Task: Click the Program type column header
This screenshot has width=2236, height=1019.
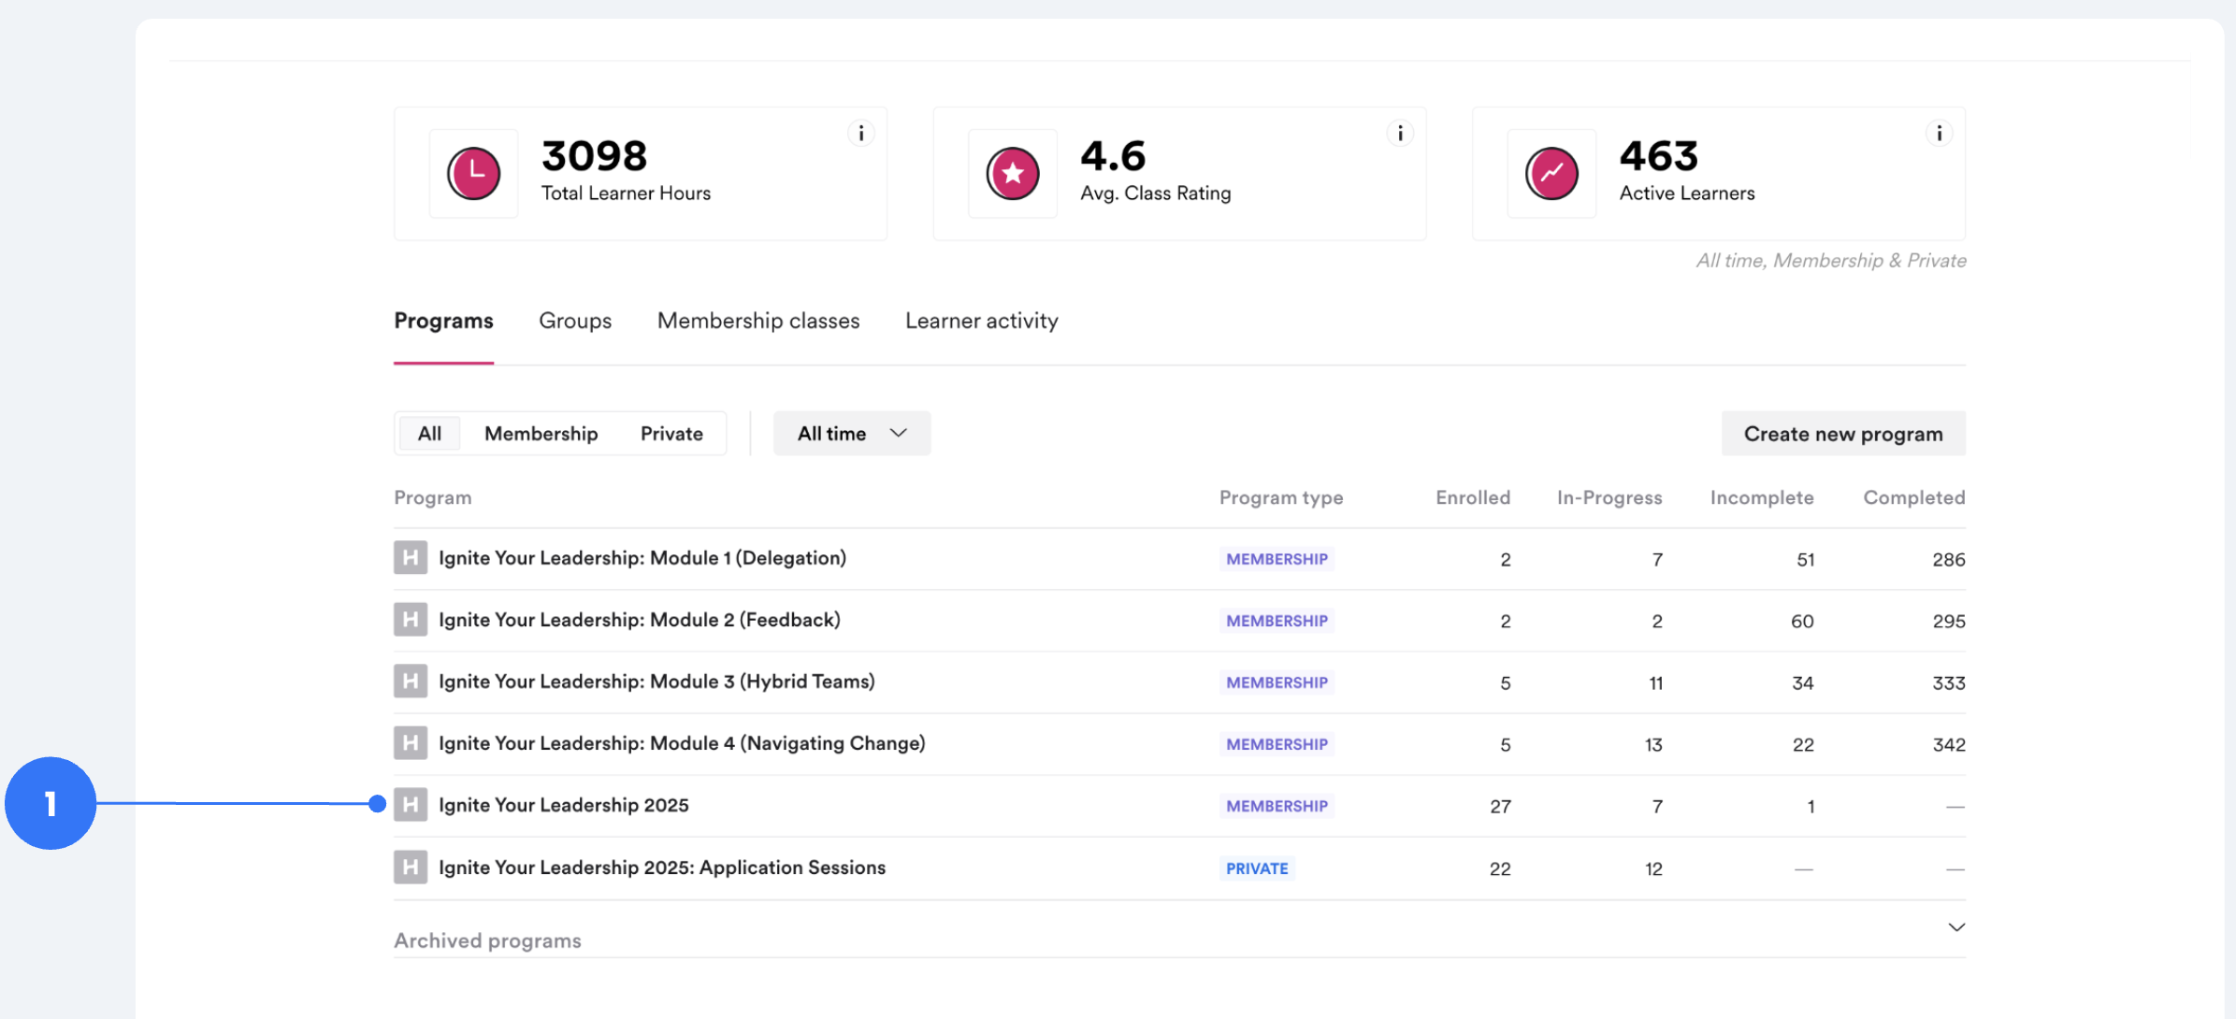Action: click(x=1281, y=497)
